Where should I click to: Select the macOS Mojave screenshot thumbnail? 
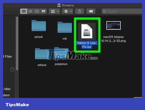click(x=114, y=26)
